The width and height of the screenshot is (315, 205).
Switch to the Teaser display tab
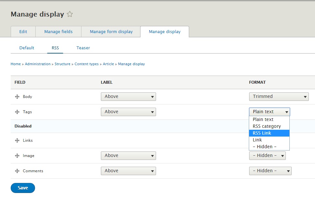pyautogui.click(x=83, y=48)
